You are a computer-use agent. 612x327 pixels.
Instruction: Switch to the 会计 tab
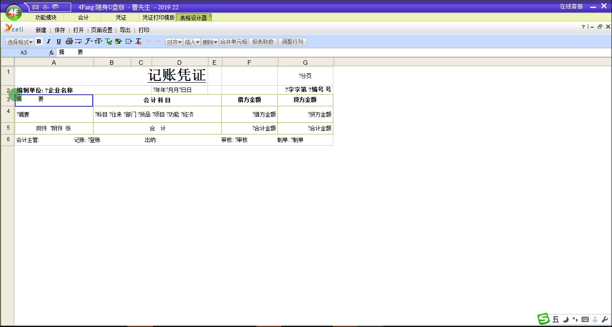coord(83,17)
